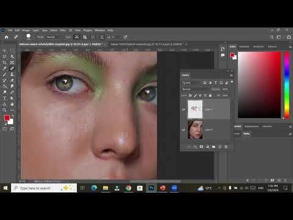The width and height of the screenshot is (293, 220).
Task: Hide Layer 1 with its eye icon
Action: tap(183, 109)
